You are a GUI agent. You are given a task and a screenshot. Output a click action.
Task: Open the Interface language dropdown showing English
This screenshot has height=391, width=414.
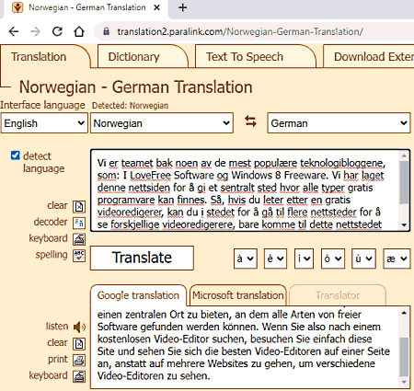pos(44,123)
